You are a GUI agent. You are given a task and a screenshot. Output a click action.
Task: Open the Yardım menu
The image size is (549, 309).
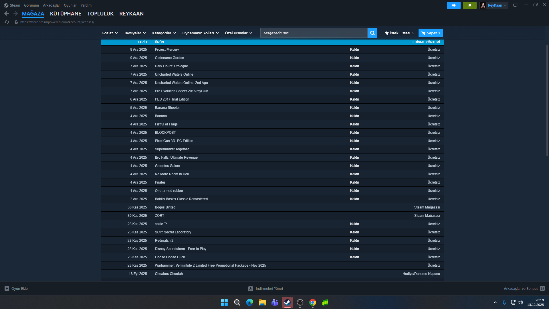pos(86,5)
